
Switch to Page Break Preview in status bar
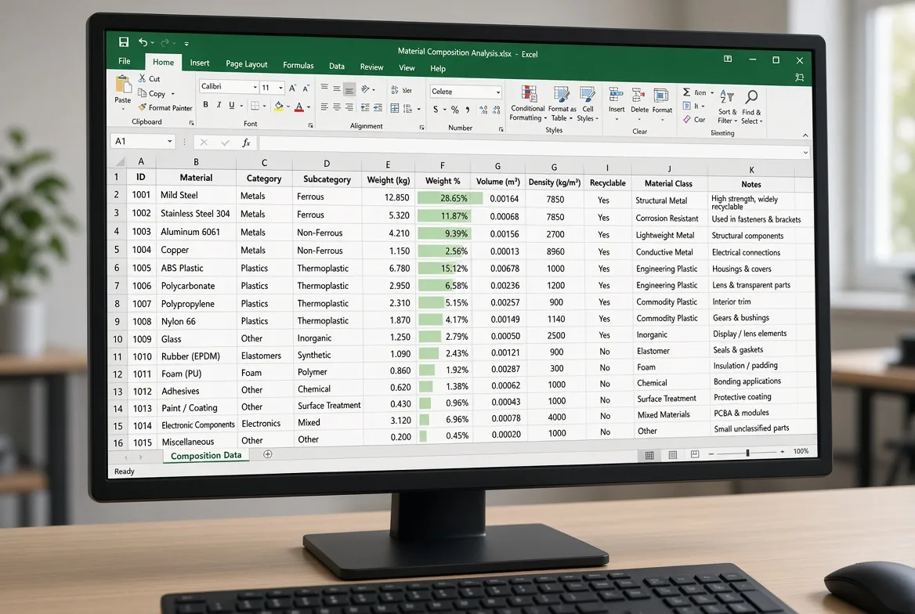pyautogui.click(x=694, y=454)
